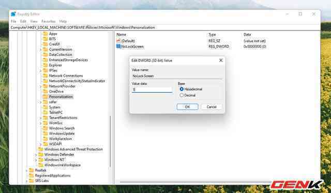331x193 pixels.
Task: Open the File menu
Action: point(13,21)
